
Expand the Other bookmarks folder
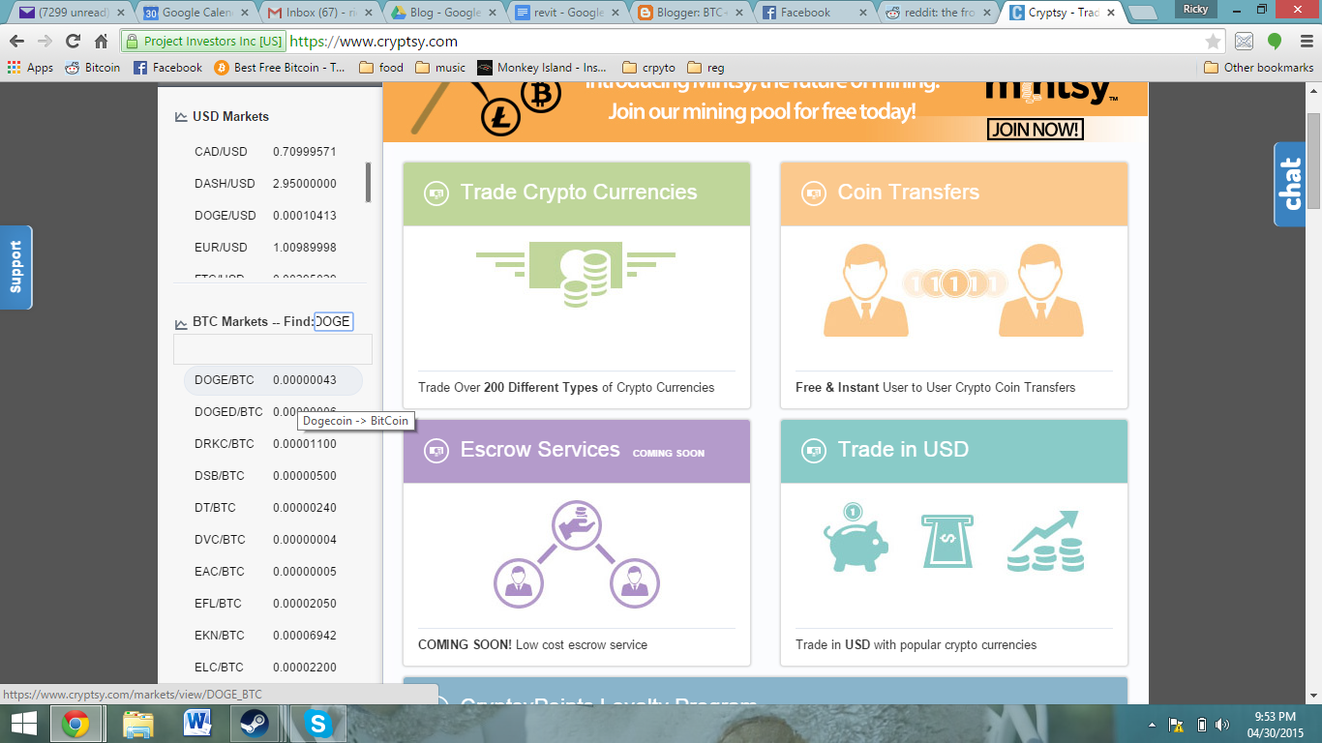pos(1259,68)
